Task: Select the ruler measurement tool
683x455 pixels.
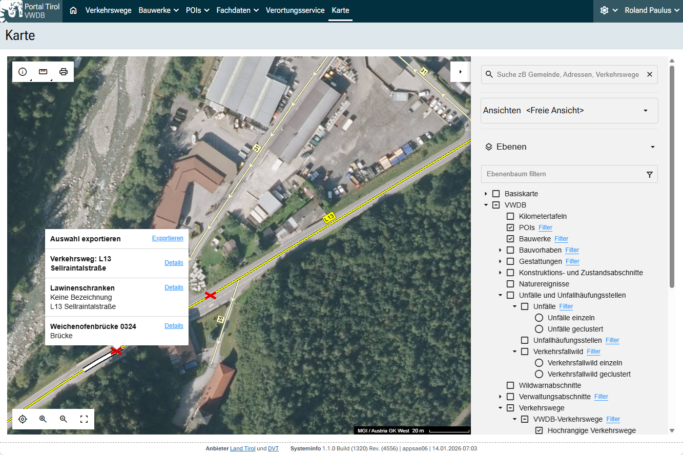Action: tap(43, 72)
